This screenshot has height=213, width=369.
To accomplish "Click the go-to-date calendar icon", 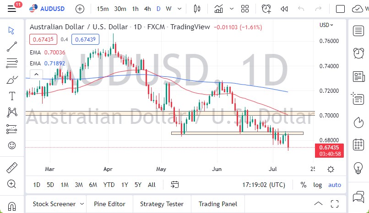I will click(175, 185).
